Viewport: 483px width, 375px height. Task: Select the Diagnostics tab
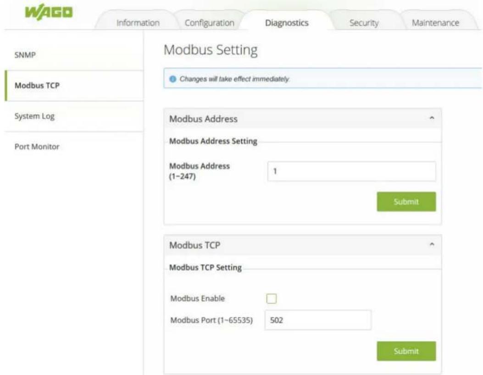(287, 23)
